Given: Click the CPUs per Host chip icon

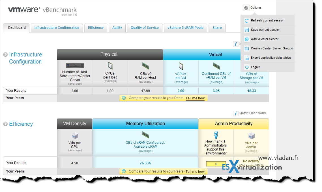Looking at the screenshot, I should (x=110, y=66).
